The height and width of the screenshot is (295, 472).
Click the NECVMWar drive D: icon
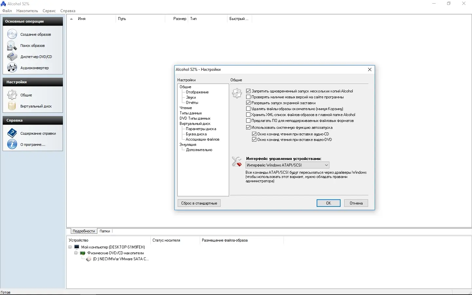click(88, 259)
